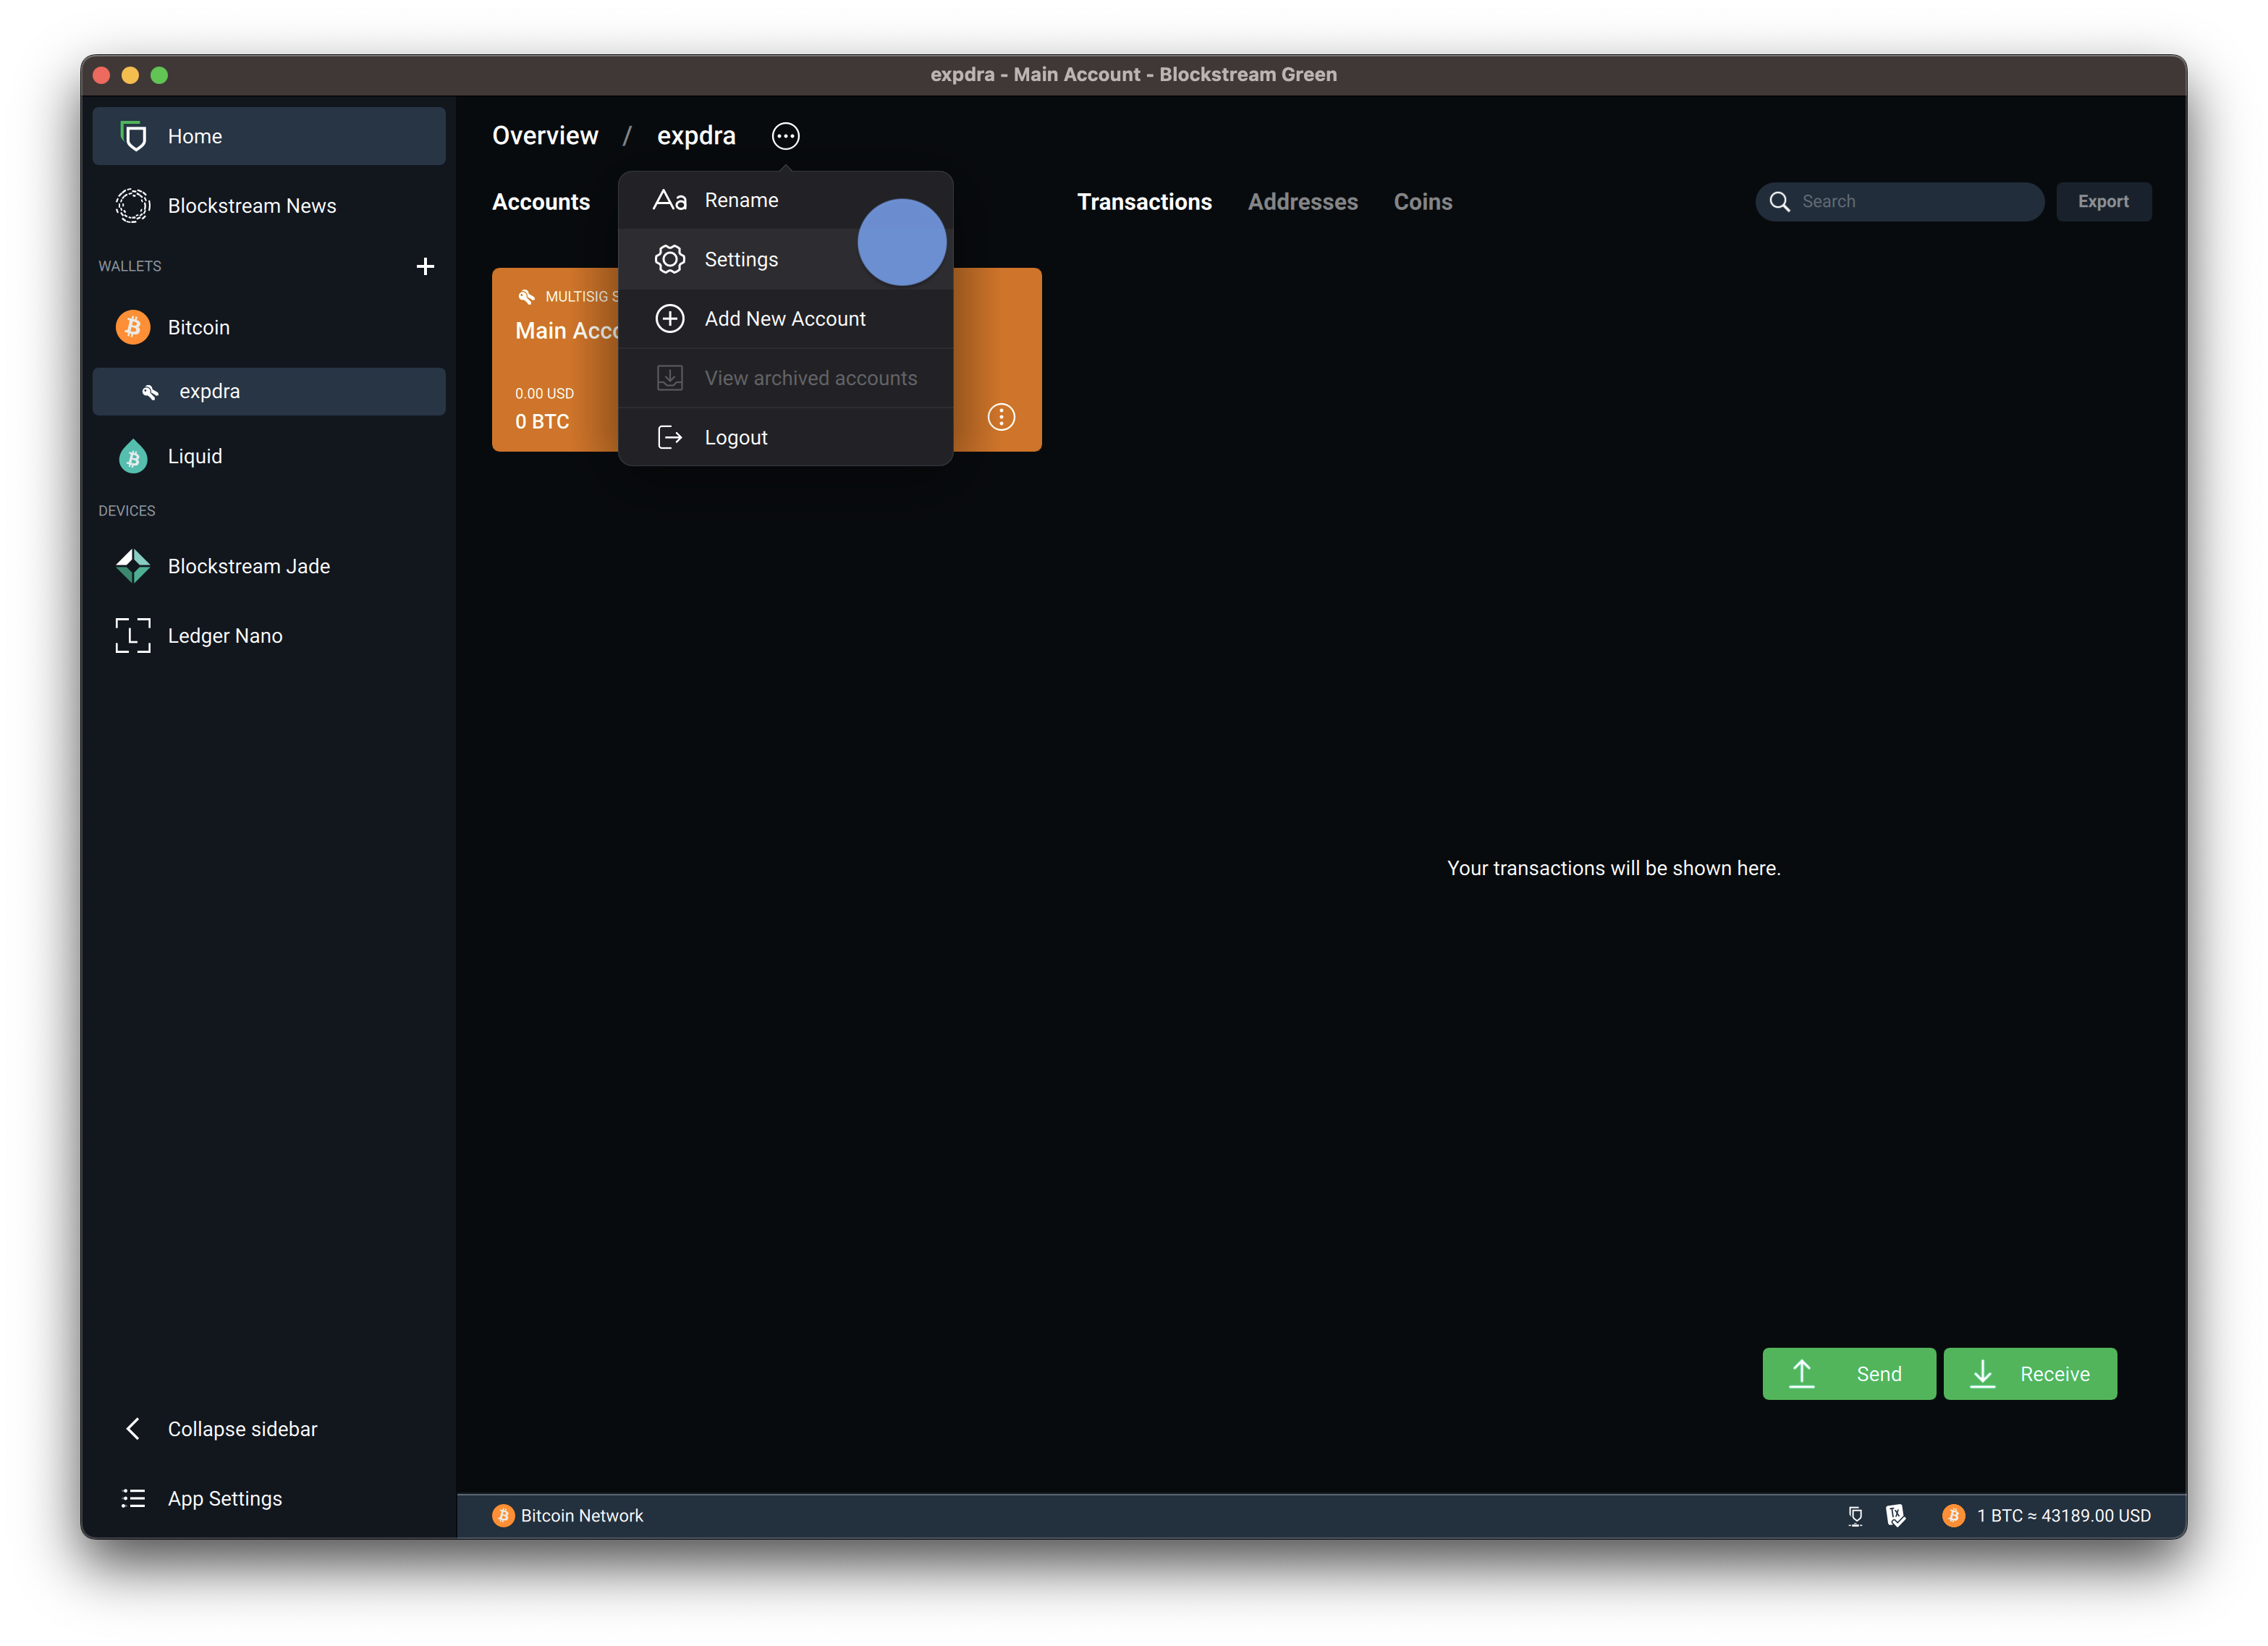
Task: Open the Coins tab
Action: click(1422, 201)
